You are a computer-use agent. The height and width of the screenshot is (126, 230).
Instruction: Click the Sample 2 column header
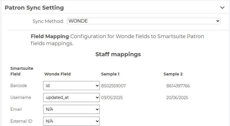[173, 74]
